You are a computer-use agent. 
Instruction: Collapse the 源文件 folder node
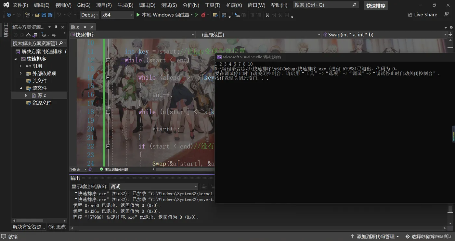click(21, 88)
